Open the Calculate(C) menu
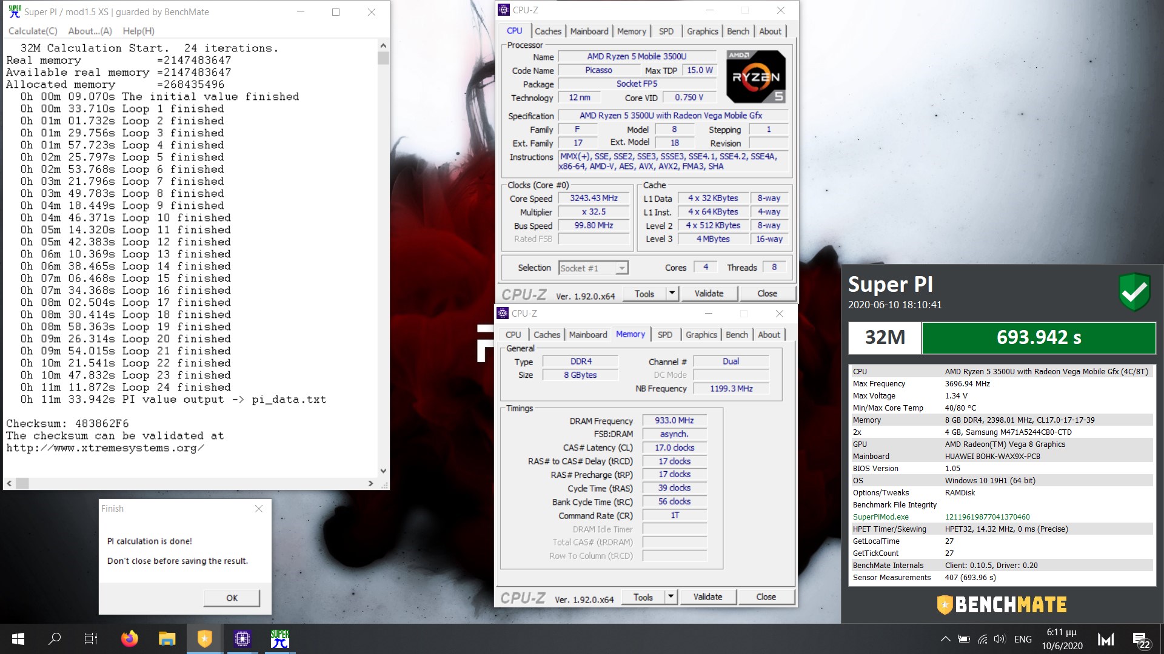The height and width of the screenshot is (654, 1164). [33, 31]
